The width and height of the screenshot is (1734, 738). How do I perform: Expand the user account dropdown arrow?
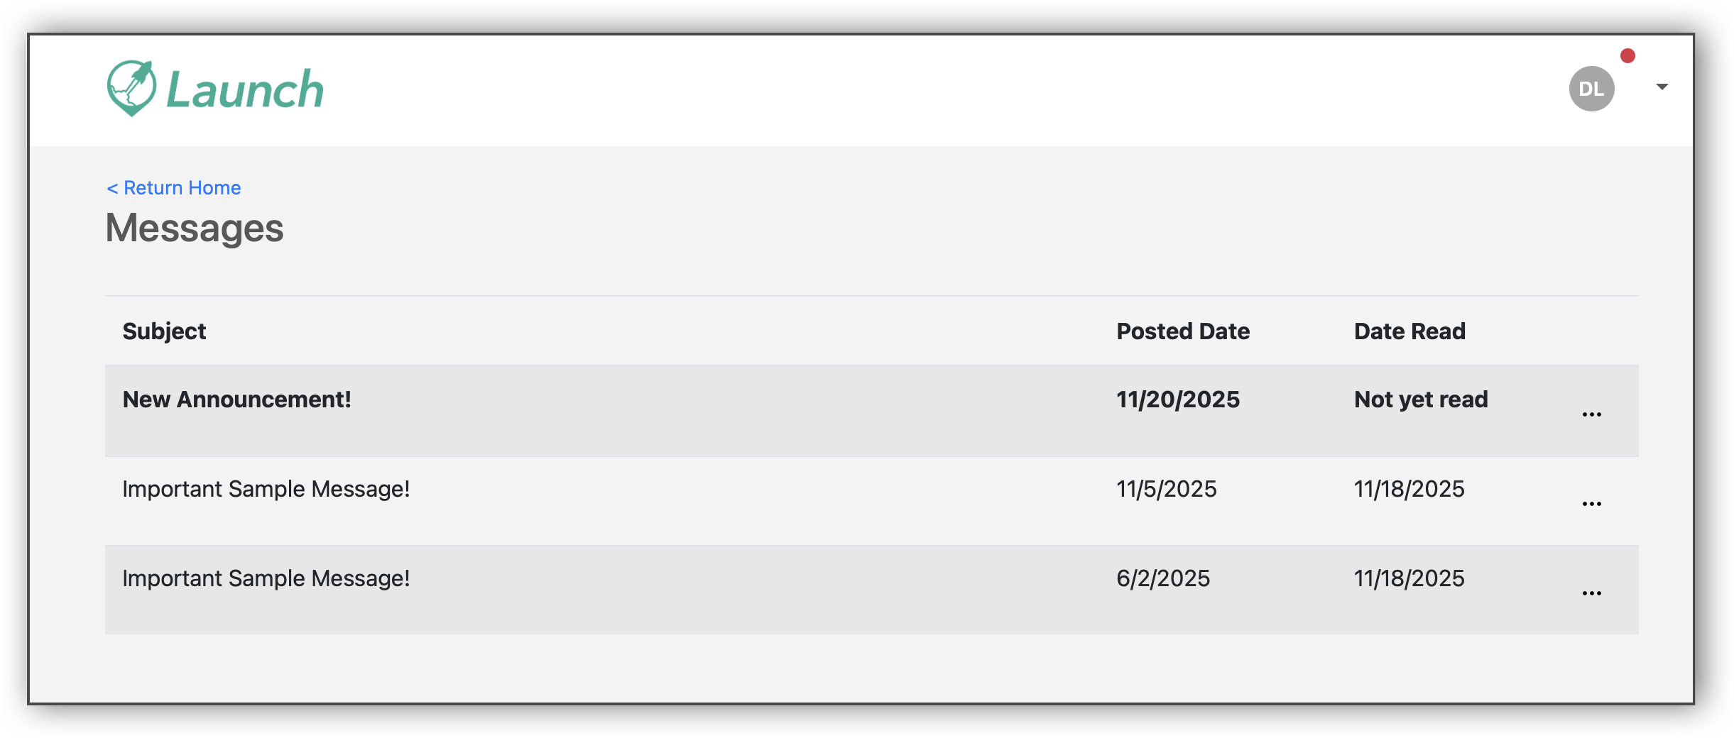click(x=1662, y=87)
